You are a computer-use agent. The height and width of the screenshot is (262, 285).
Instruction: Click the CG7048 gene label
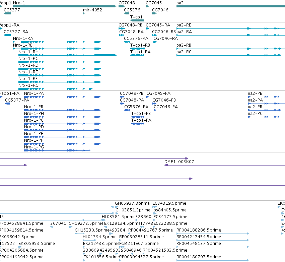[x=127, y=3]
